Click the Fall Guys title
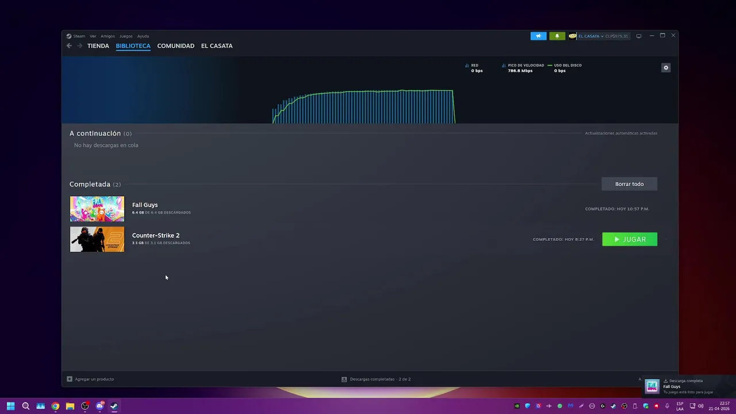The height and width of the screenshot is (414, 736). coord(145,205)
